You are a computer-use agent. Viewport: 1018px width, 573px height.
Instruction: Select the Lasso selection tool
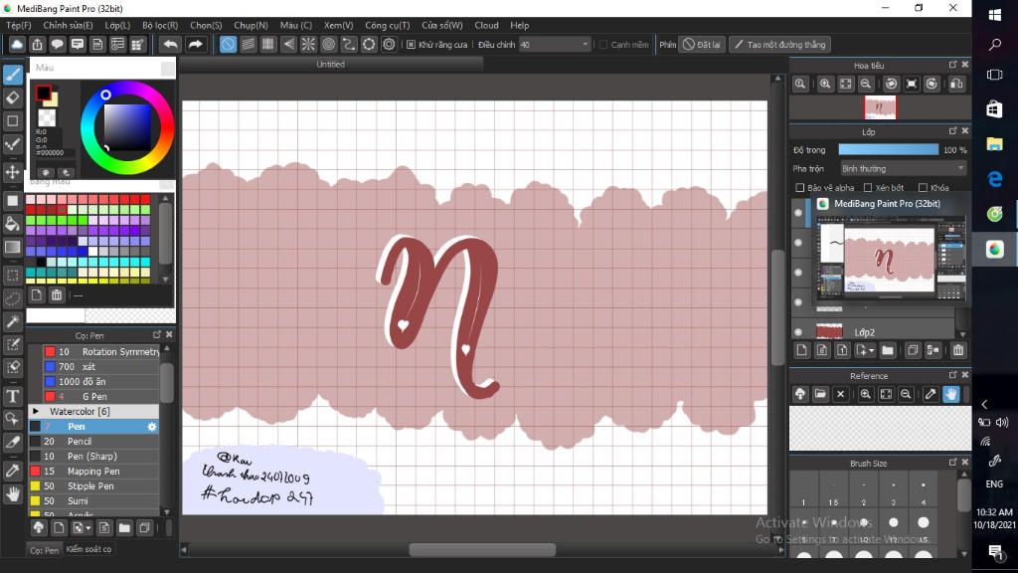(12, 298)
